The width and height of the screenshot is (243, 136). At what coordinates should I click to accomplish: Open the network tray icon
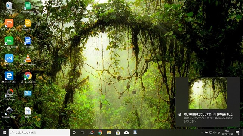pyautogui.click(x=211, y=132)
